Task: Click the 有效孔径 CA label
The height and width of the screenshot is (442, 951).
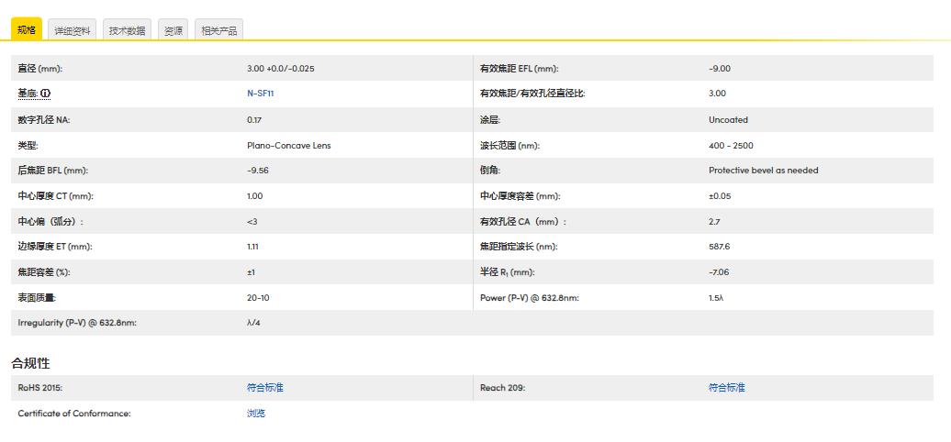Action: [x=523, y=222]
